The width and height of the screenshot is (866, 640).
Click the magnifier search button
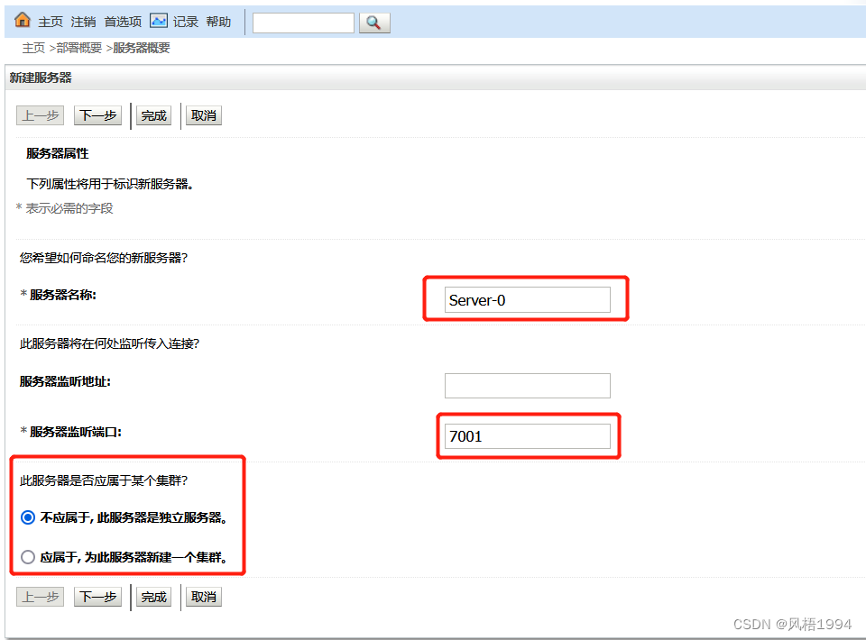tap(374, 23)
